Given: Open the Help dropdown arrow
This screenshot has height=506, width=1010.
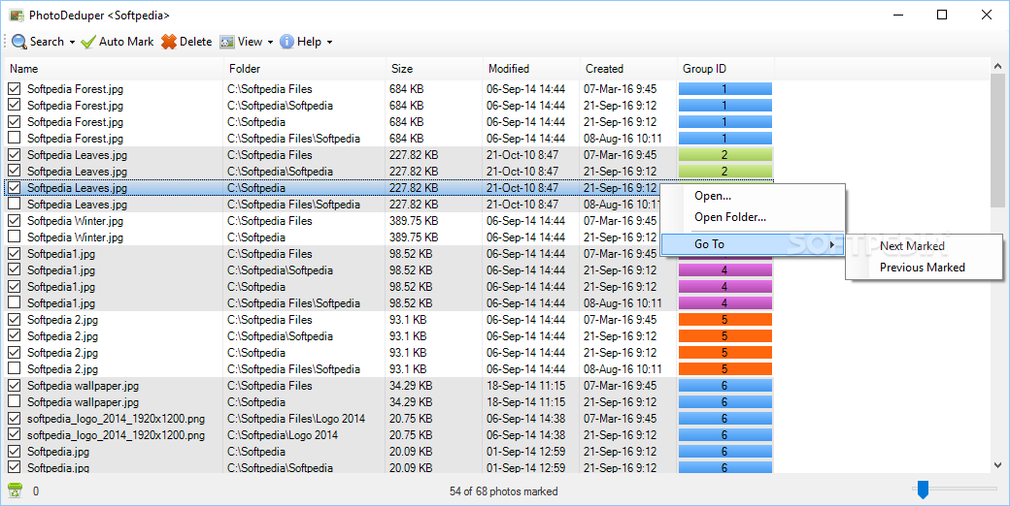Looking at the screenshot, I should pos(330,43).
